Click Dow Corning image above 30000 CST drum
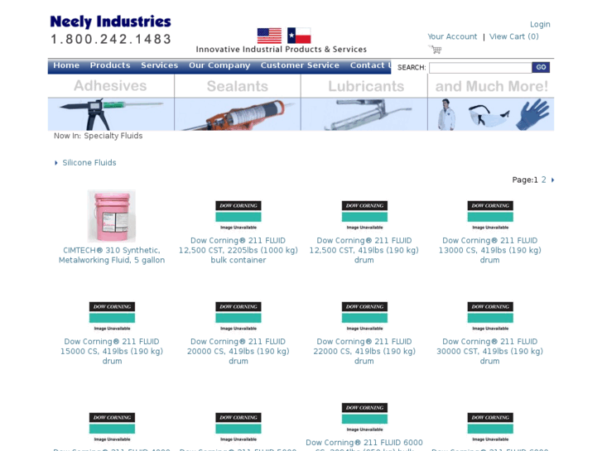Image resolution: width=602 pixels, height=451 pixels. click(x=490, y=316)
